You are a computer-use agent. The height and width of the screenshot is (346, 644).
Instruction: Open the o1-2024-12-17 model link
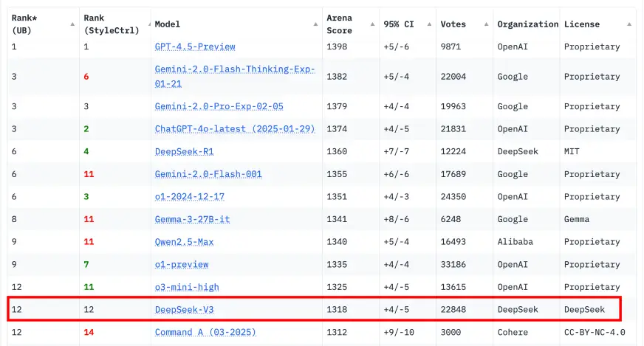click(190, 196)
